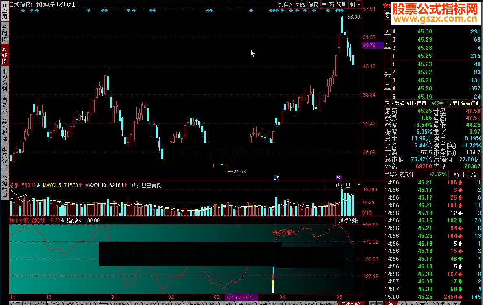Select the W&R indicator tab
Viewport: 483px width, 305px height.
(x=119, y=303)
